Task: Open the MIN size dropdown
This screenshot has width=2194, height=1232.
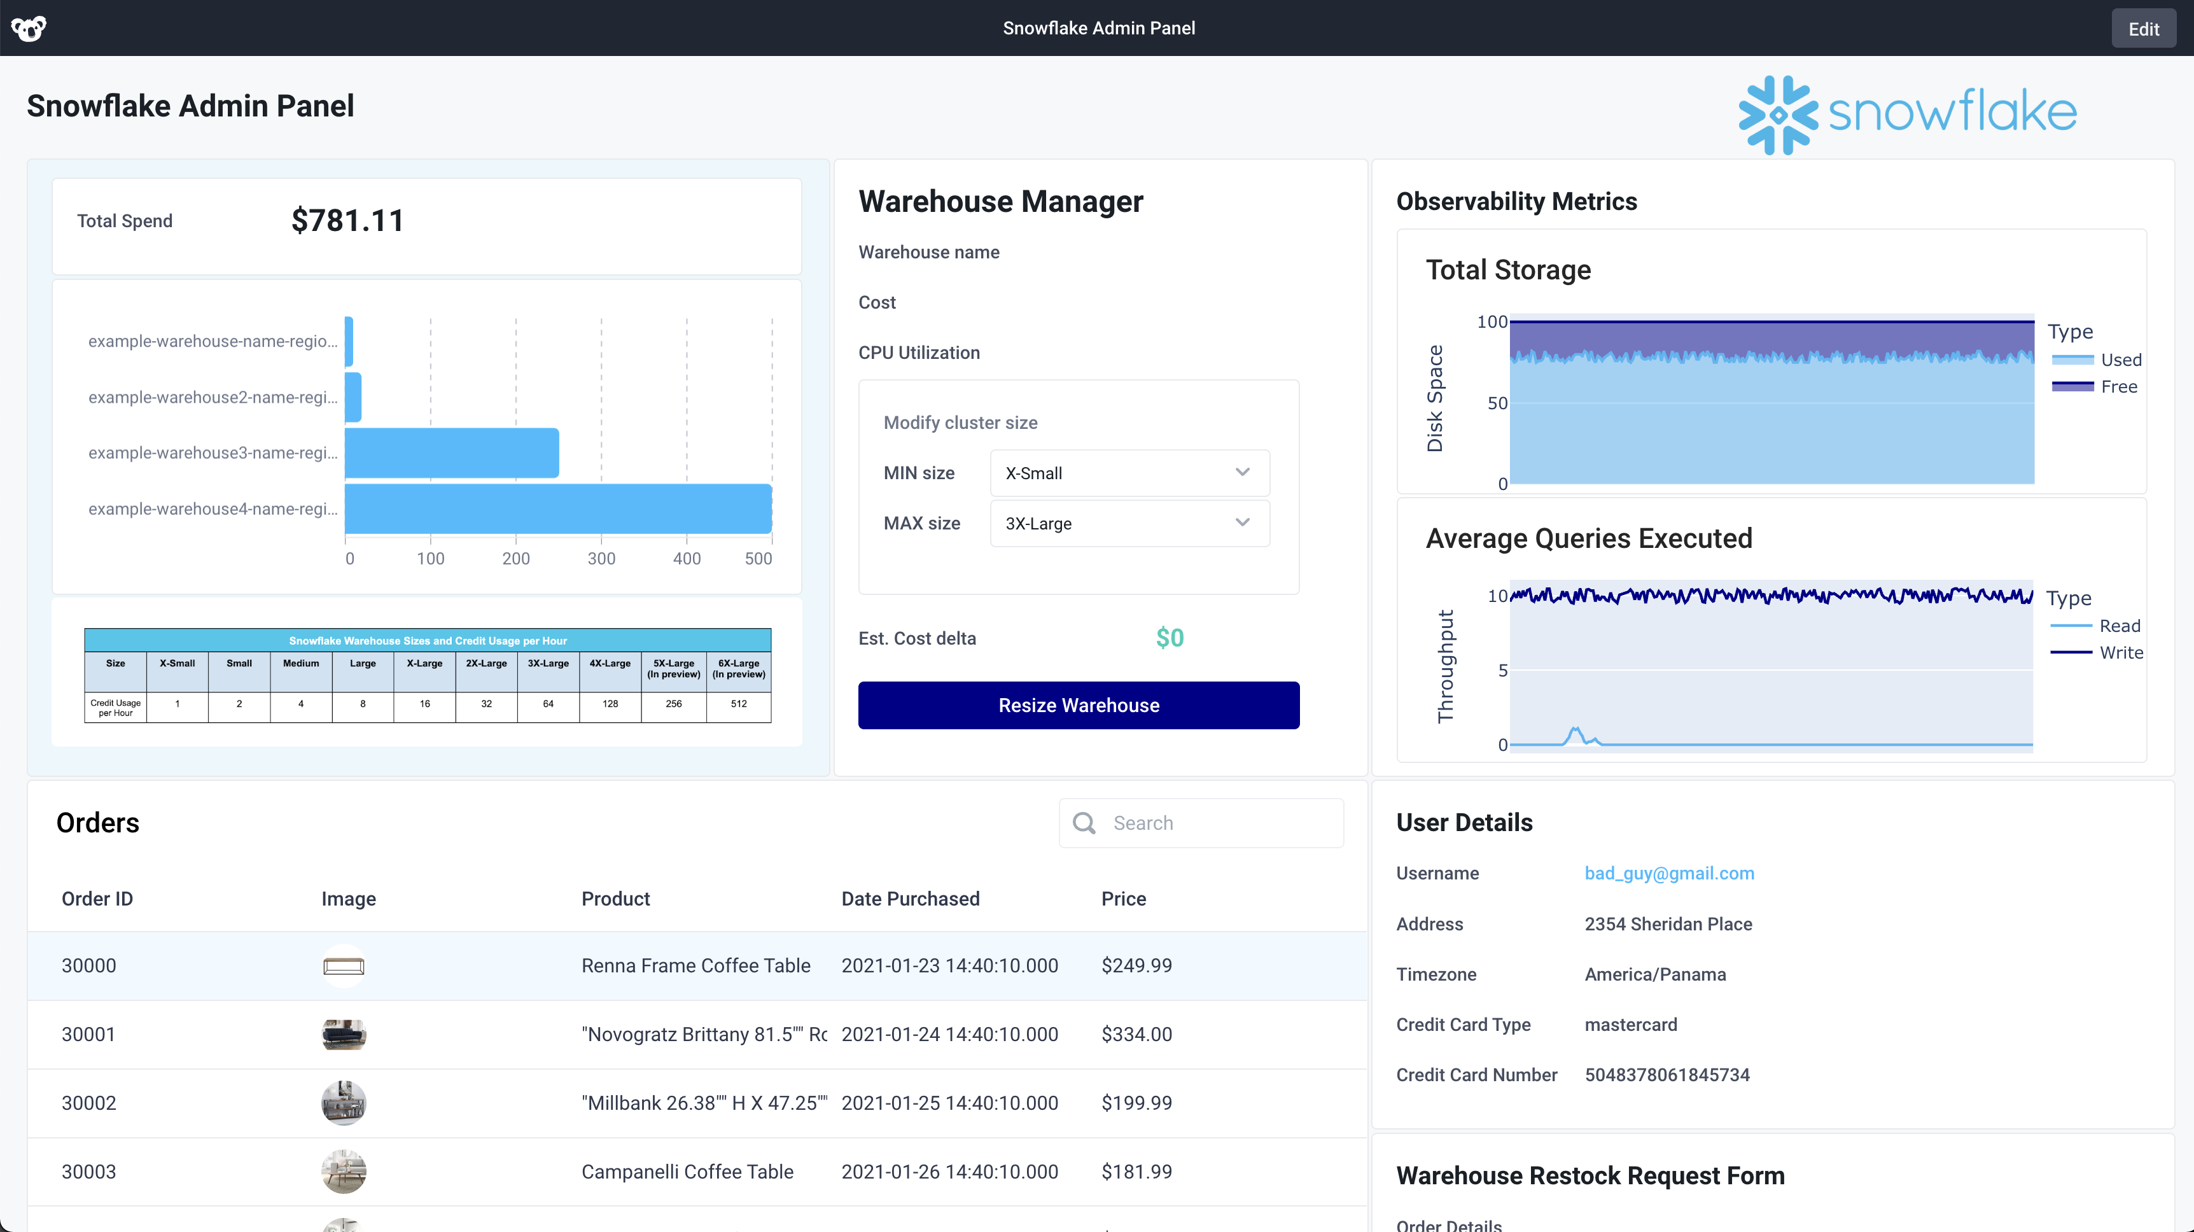Action: [1129, 473]
